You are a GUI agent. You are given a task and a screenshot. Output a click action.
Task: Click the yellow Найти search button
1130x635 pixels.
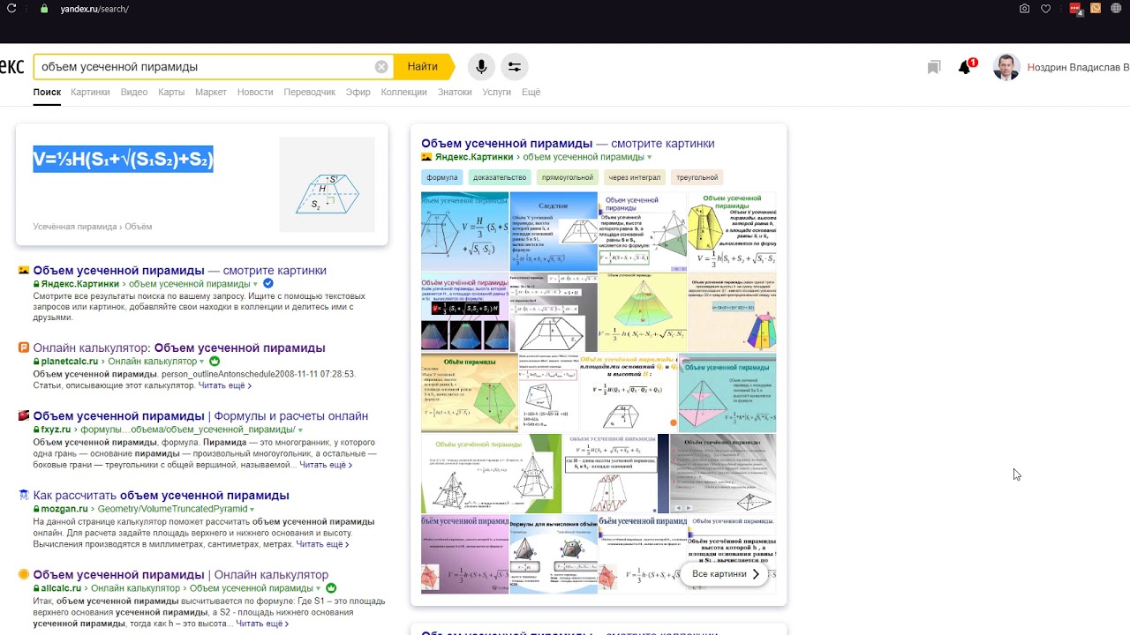pos(423,67)
